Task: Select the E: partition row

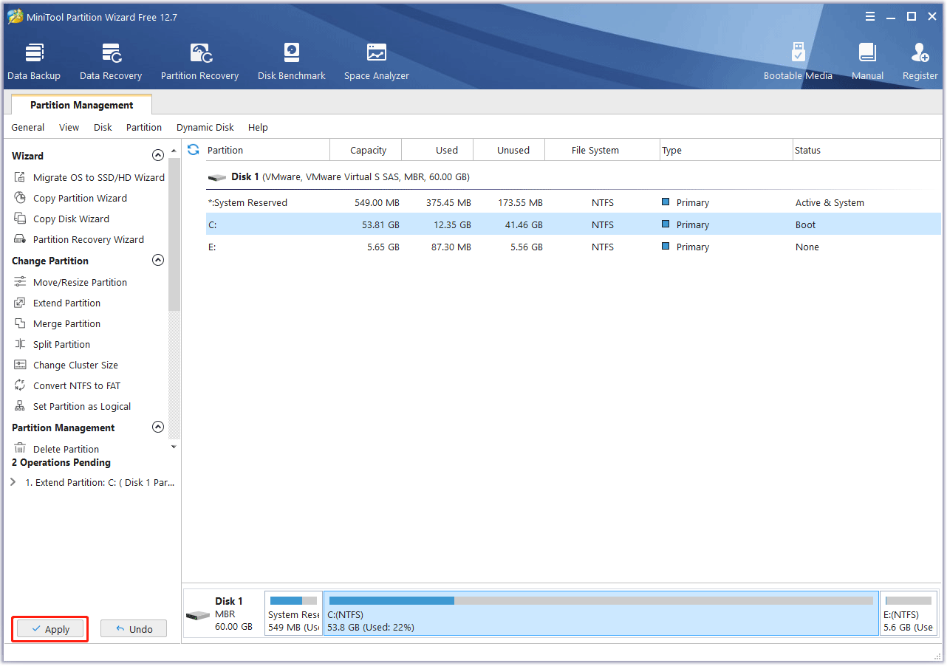Action: (573, 247)
